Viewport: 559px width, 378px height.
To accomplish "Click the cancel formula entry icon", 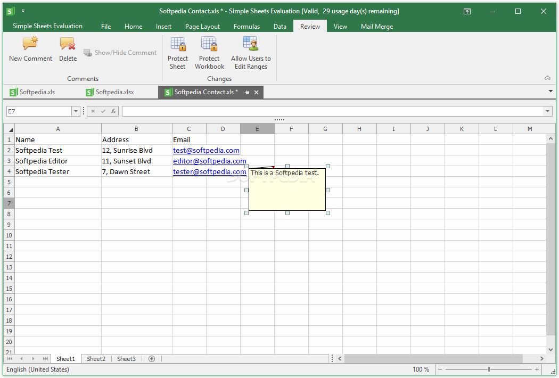I will tap(93, 111).
